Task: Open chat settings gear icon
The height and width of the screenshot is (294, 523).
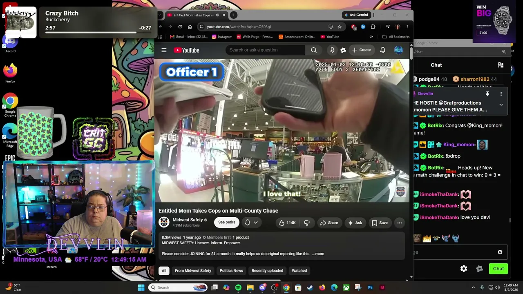Action: (464, 269)
